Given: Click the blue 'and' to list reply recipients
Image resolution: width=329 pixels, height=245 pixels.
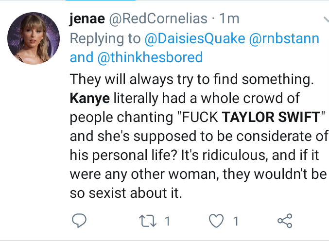Looking at the screenshot, I should [82, 57].
